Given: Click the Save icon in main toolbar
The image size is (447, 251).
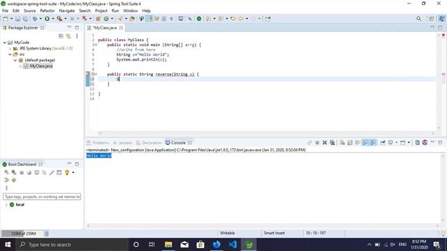Looking at the screenshot, I should tap(17, 19).
